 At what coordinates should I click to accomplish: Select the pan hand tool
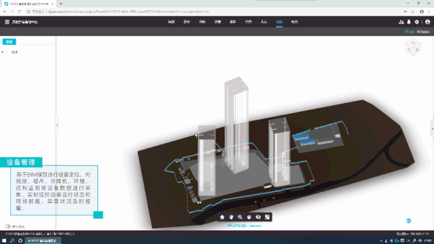(x=231, y=217)
